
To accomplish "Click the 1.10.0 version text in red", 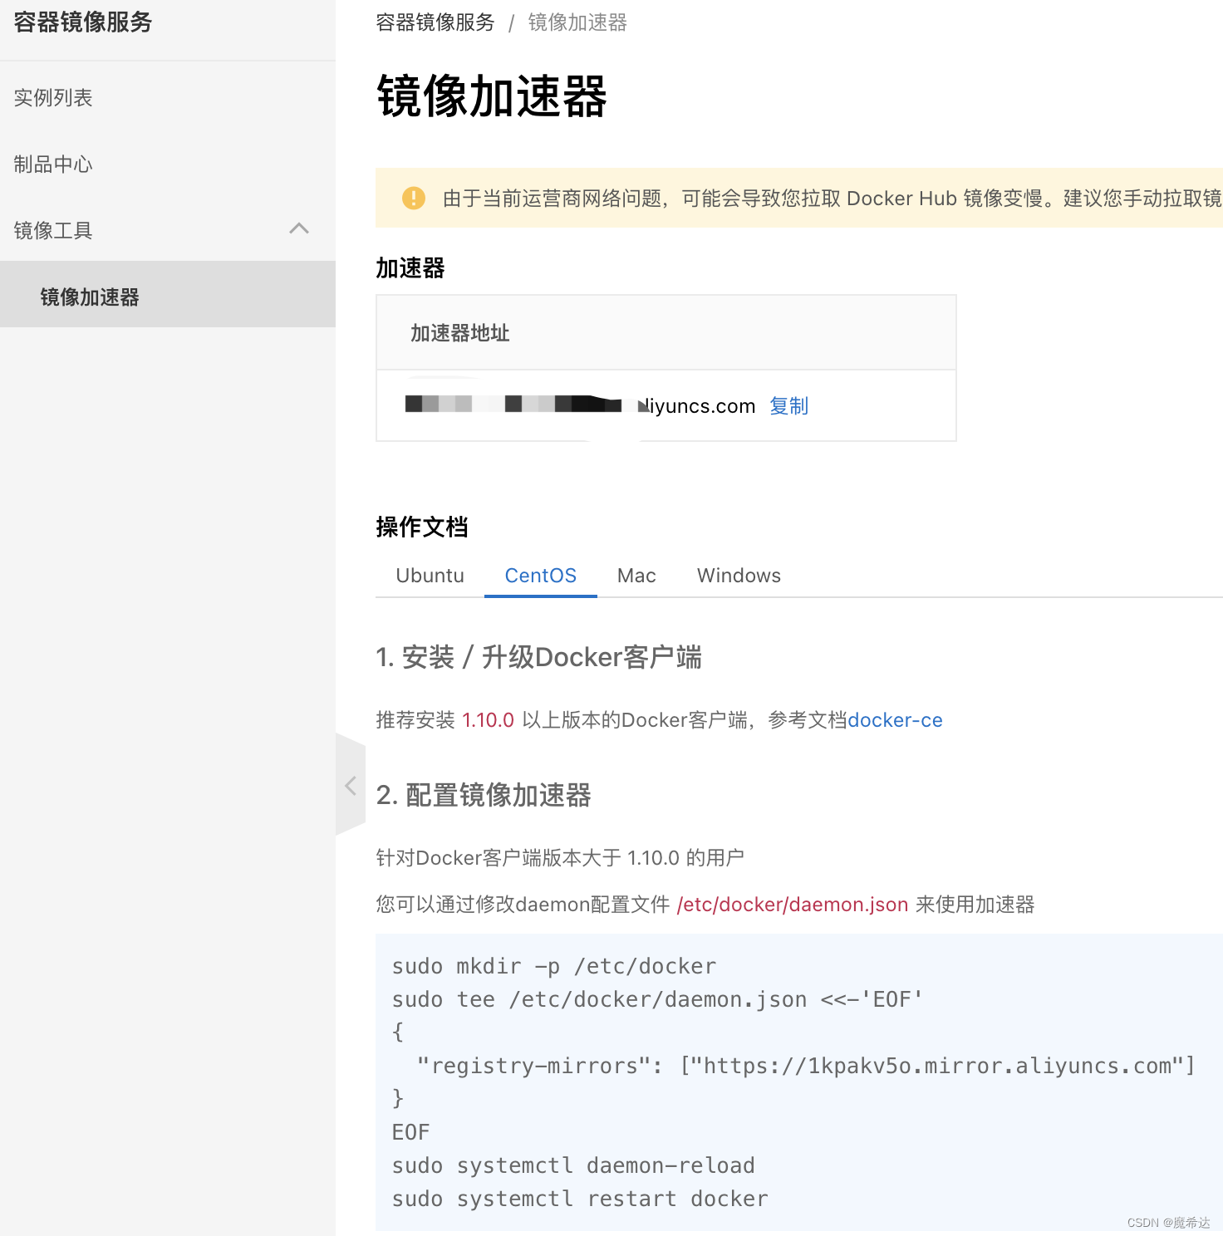I will point(488,720).
